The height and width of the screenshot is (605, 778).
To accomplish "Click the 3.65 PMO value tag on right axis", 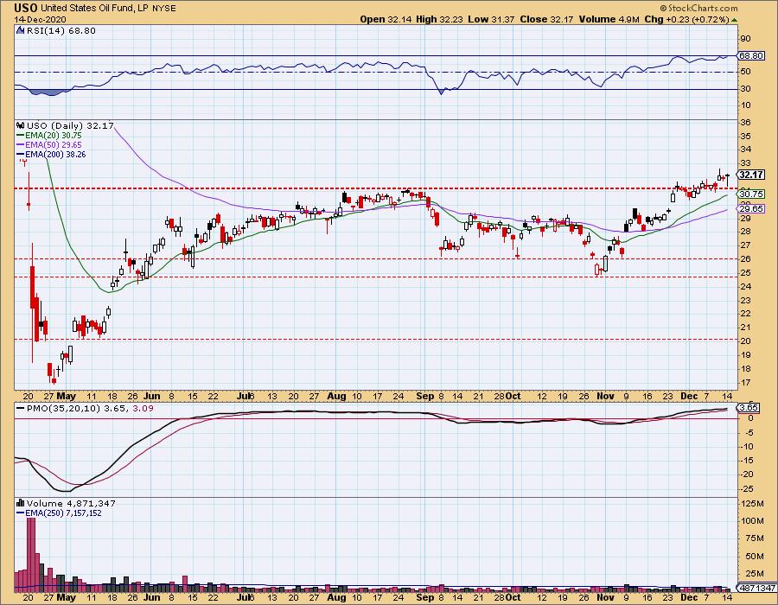I will point(749,408).
